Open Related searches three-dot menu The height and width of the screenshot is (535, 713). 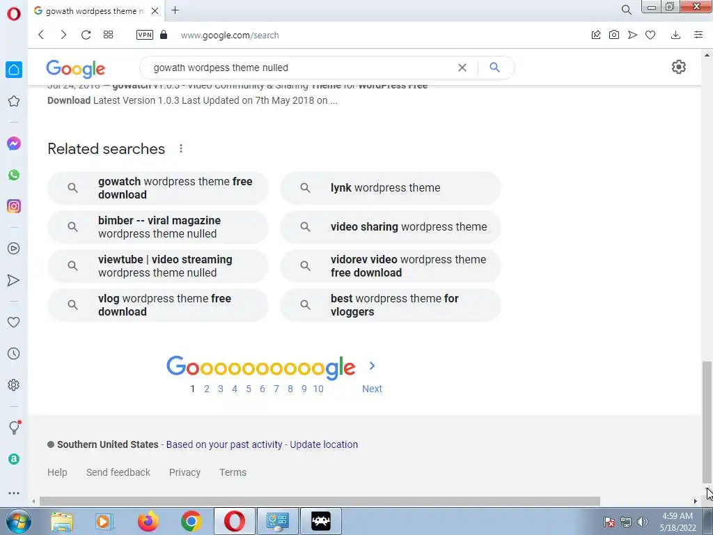[x=181, y=149]
